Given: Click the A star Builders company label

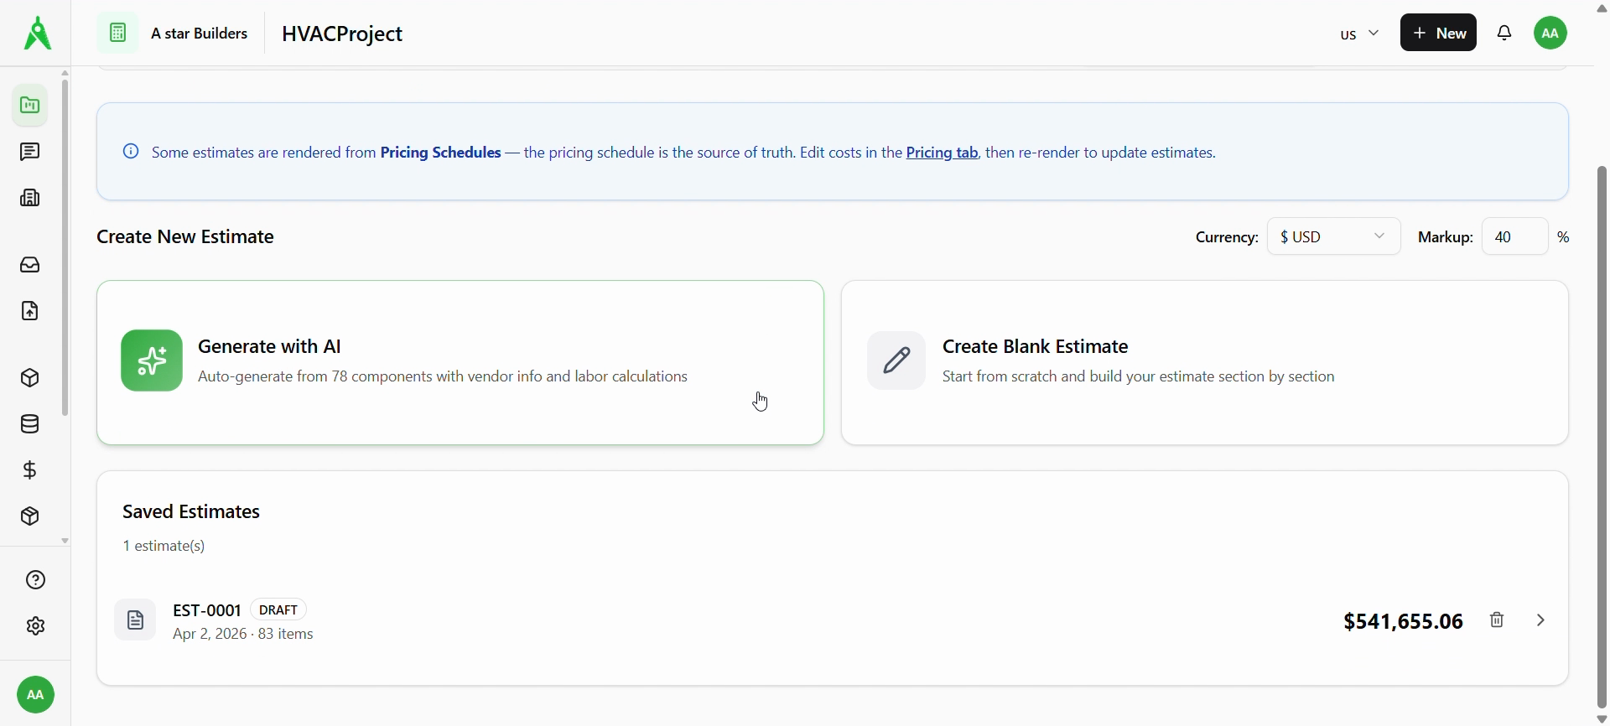Looking at the screenshot, I should pyautogui.click(x=199, y=34).
